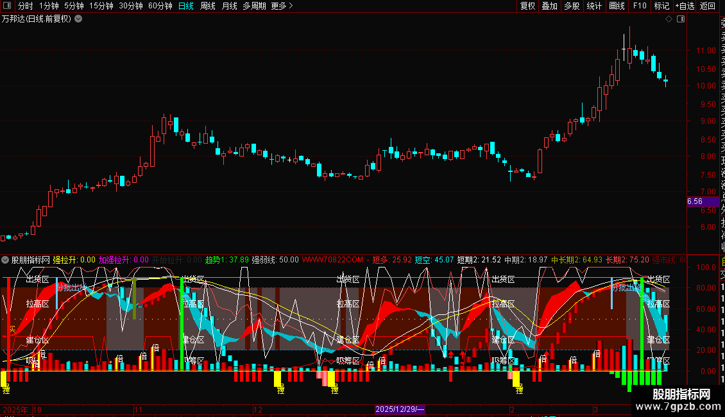Switch to 日线 daily chart period
This screenshot has height=417, width=725.
pos(186,6)
